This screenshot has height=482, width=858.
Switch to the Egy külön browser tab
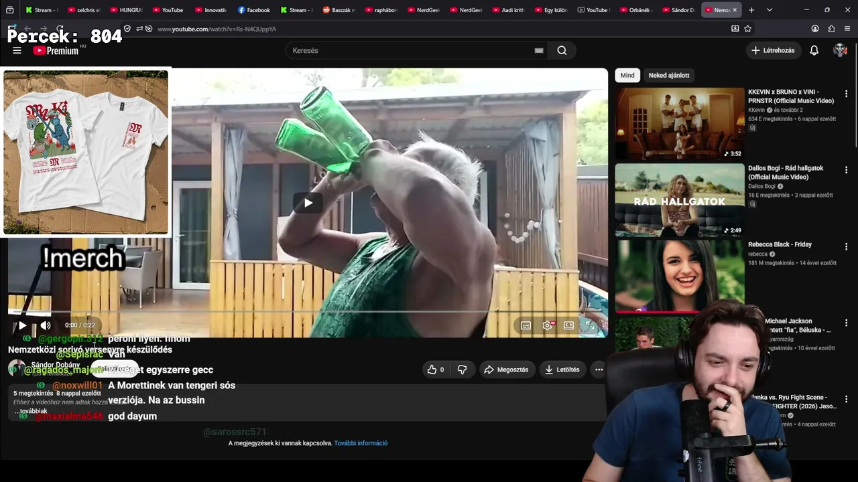click(550, 10)
